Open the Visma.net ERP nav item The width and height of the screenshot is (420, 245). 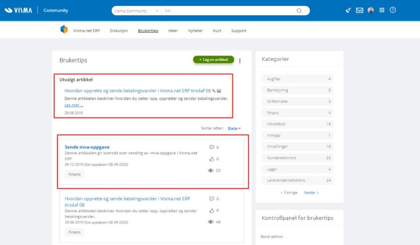(87, 31)
